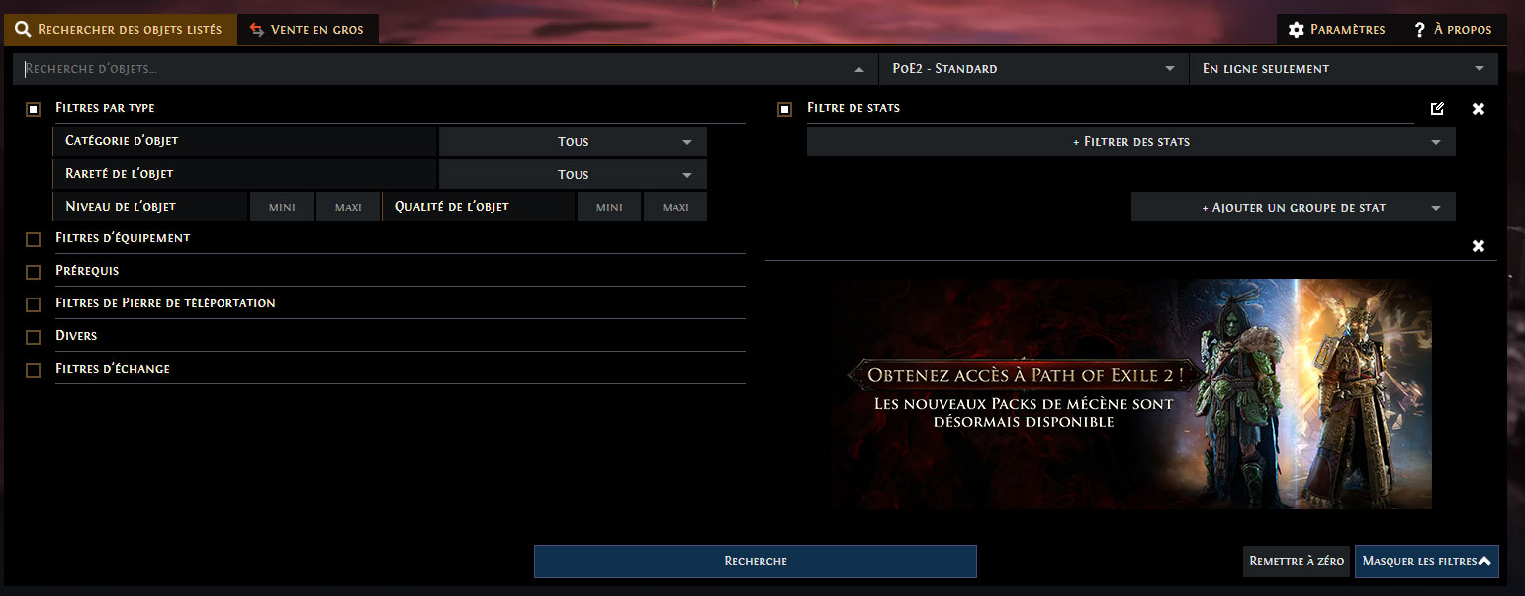
Task: Open the Path of Exile 2 promo banner
Action: click(x=1131, y=393)
